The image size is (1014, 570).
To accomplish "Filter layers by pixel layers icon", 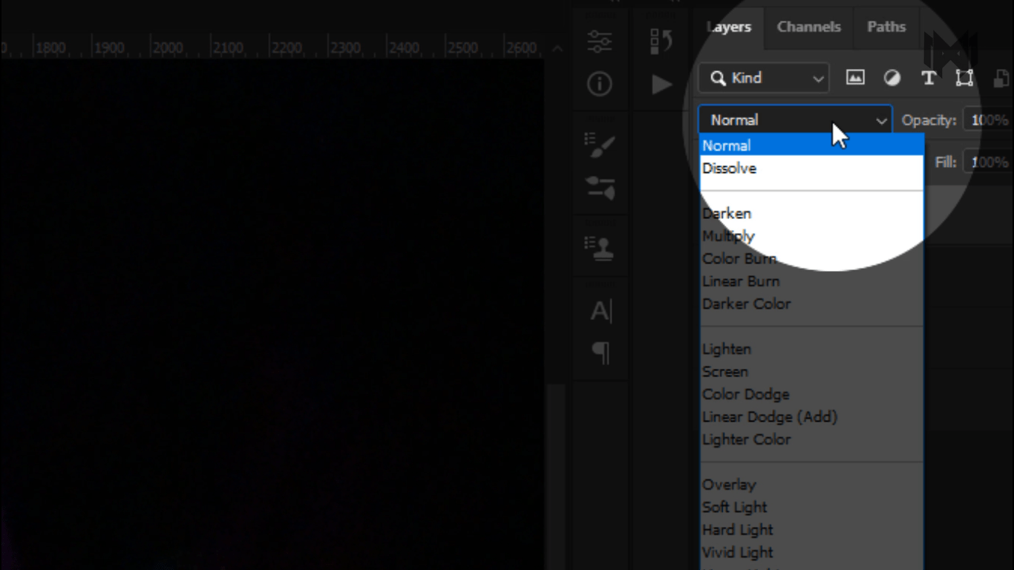I will tap(855, 77).
